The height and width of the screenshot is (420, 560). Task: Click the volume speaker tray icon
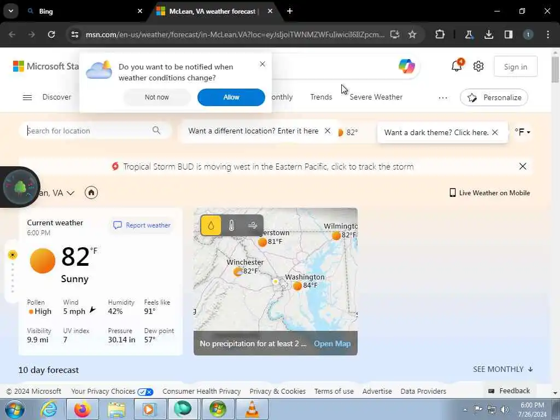point(505,410)
